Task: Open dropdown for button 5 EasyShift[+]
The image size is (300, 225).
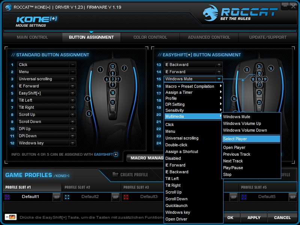Action: (72, 93)
